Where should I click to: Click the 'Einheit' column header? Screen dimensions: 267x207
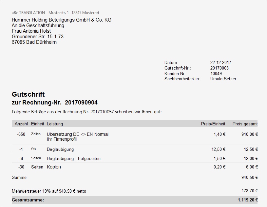[x=37, y=124]
